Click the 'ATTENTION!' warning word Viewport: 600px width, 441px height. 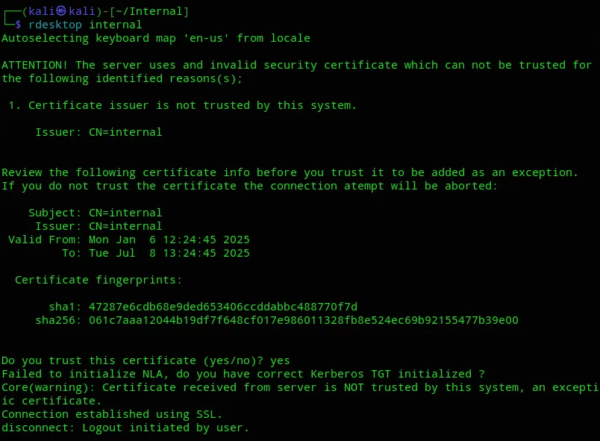click(35, 65)
